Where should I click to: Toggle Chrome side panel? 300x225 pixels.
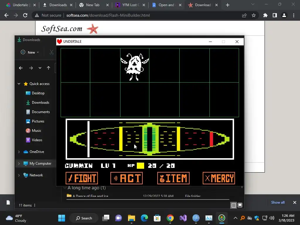275,15
